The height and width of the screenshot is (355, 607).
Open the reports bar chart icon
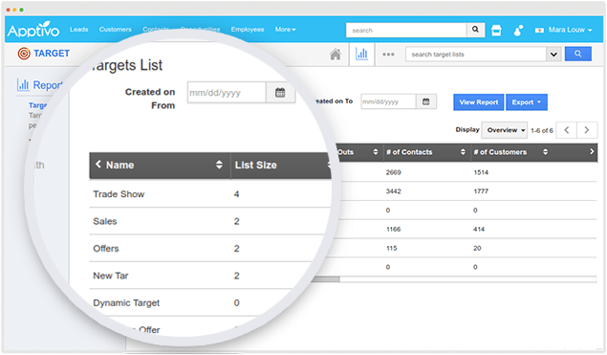[361, 54]
